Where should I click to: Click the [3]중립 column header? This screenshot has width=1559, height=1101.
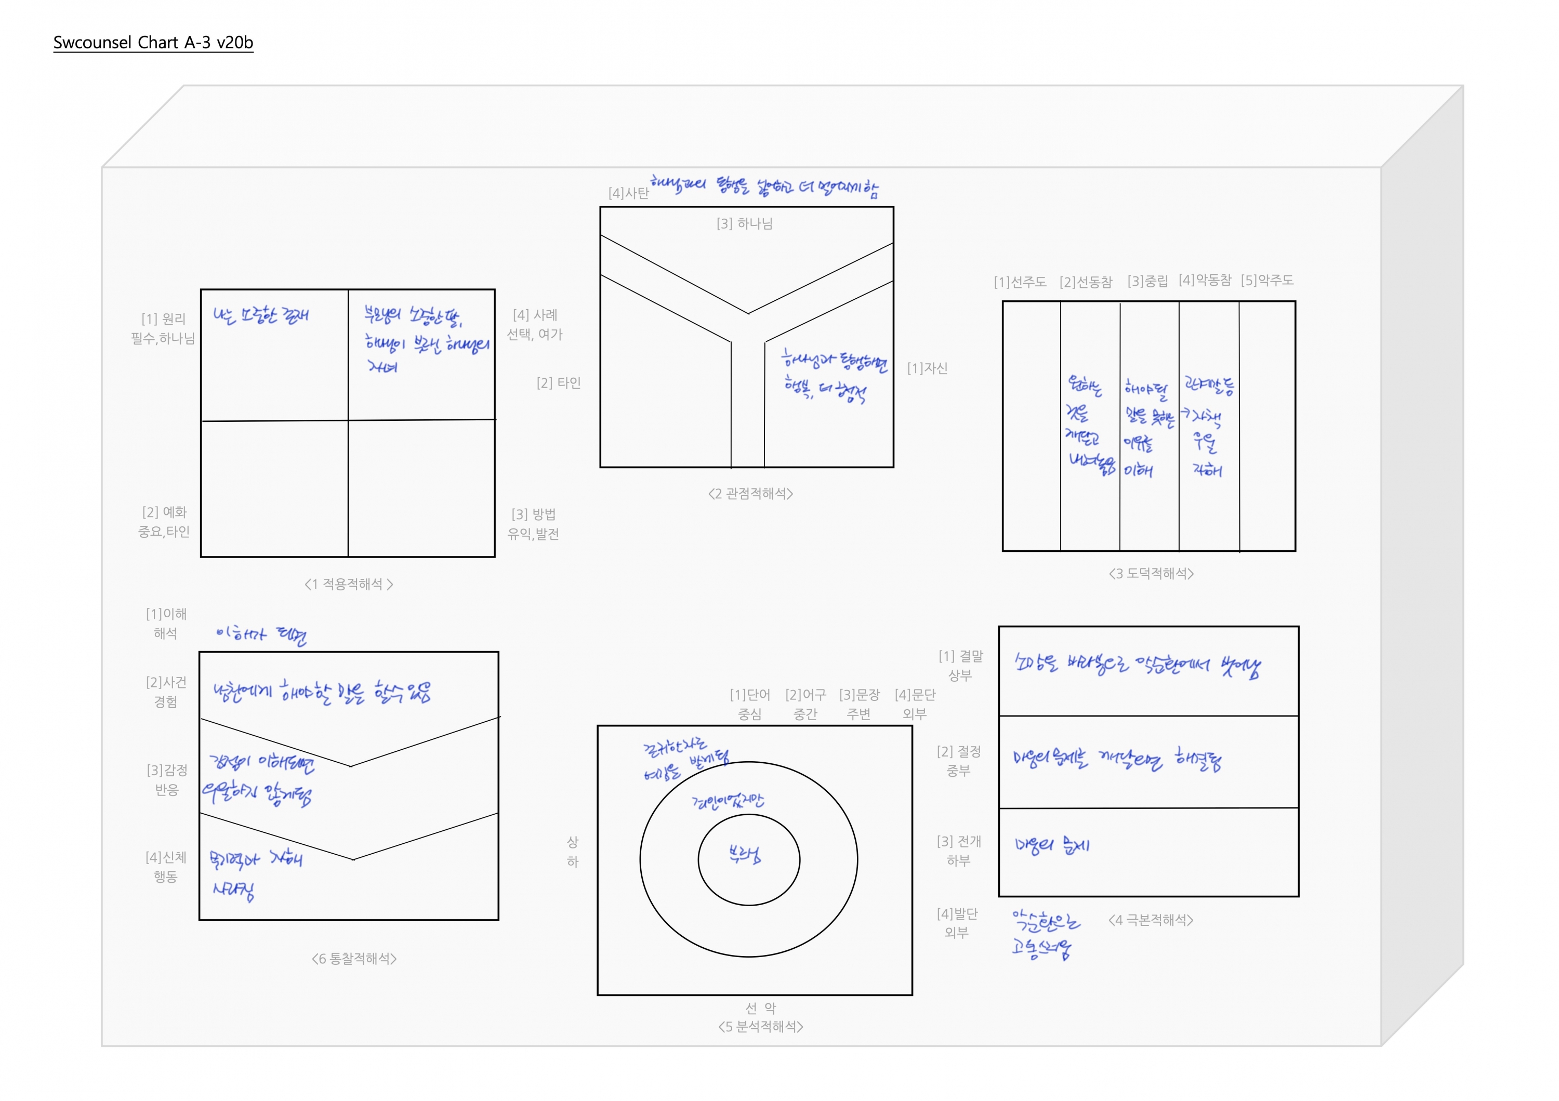(x=1147, y=281)
